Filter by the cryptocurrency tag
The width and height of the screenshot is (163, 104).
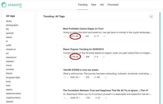tap(13, 98)
